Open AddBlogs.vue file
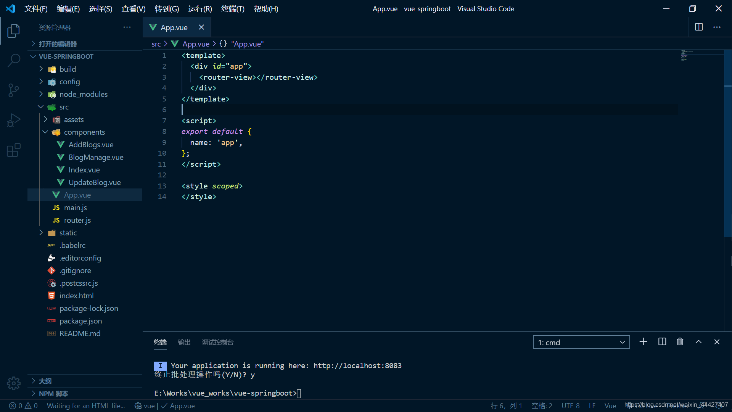Viewport: 732px width, 412px height. click(x=91, y=145)
